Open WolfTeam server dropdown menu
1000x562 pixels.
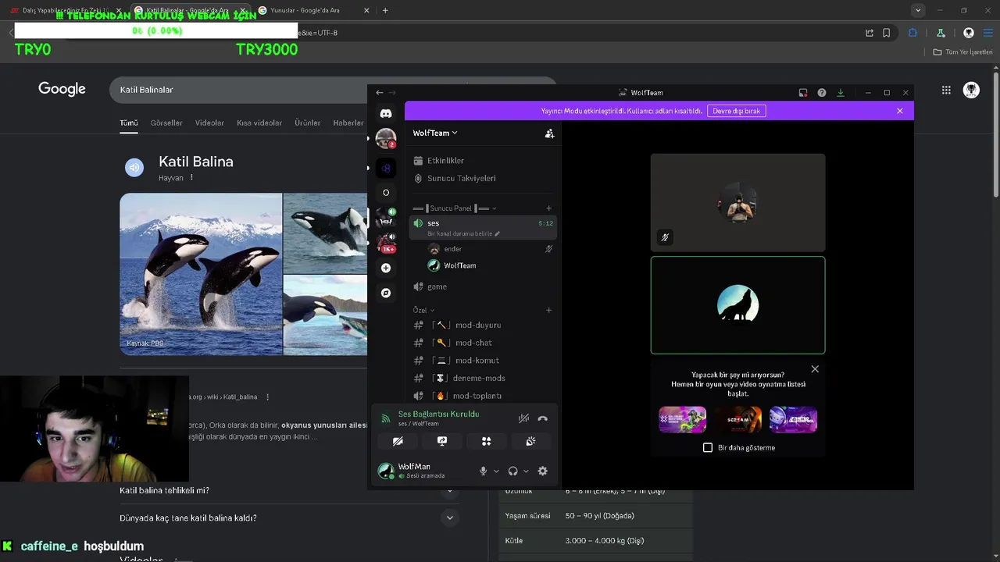coord(435,133)
